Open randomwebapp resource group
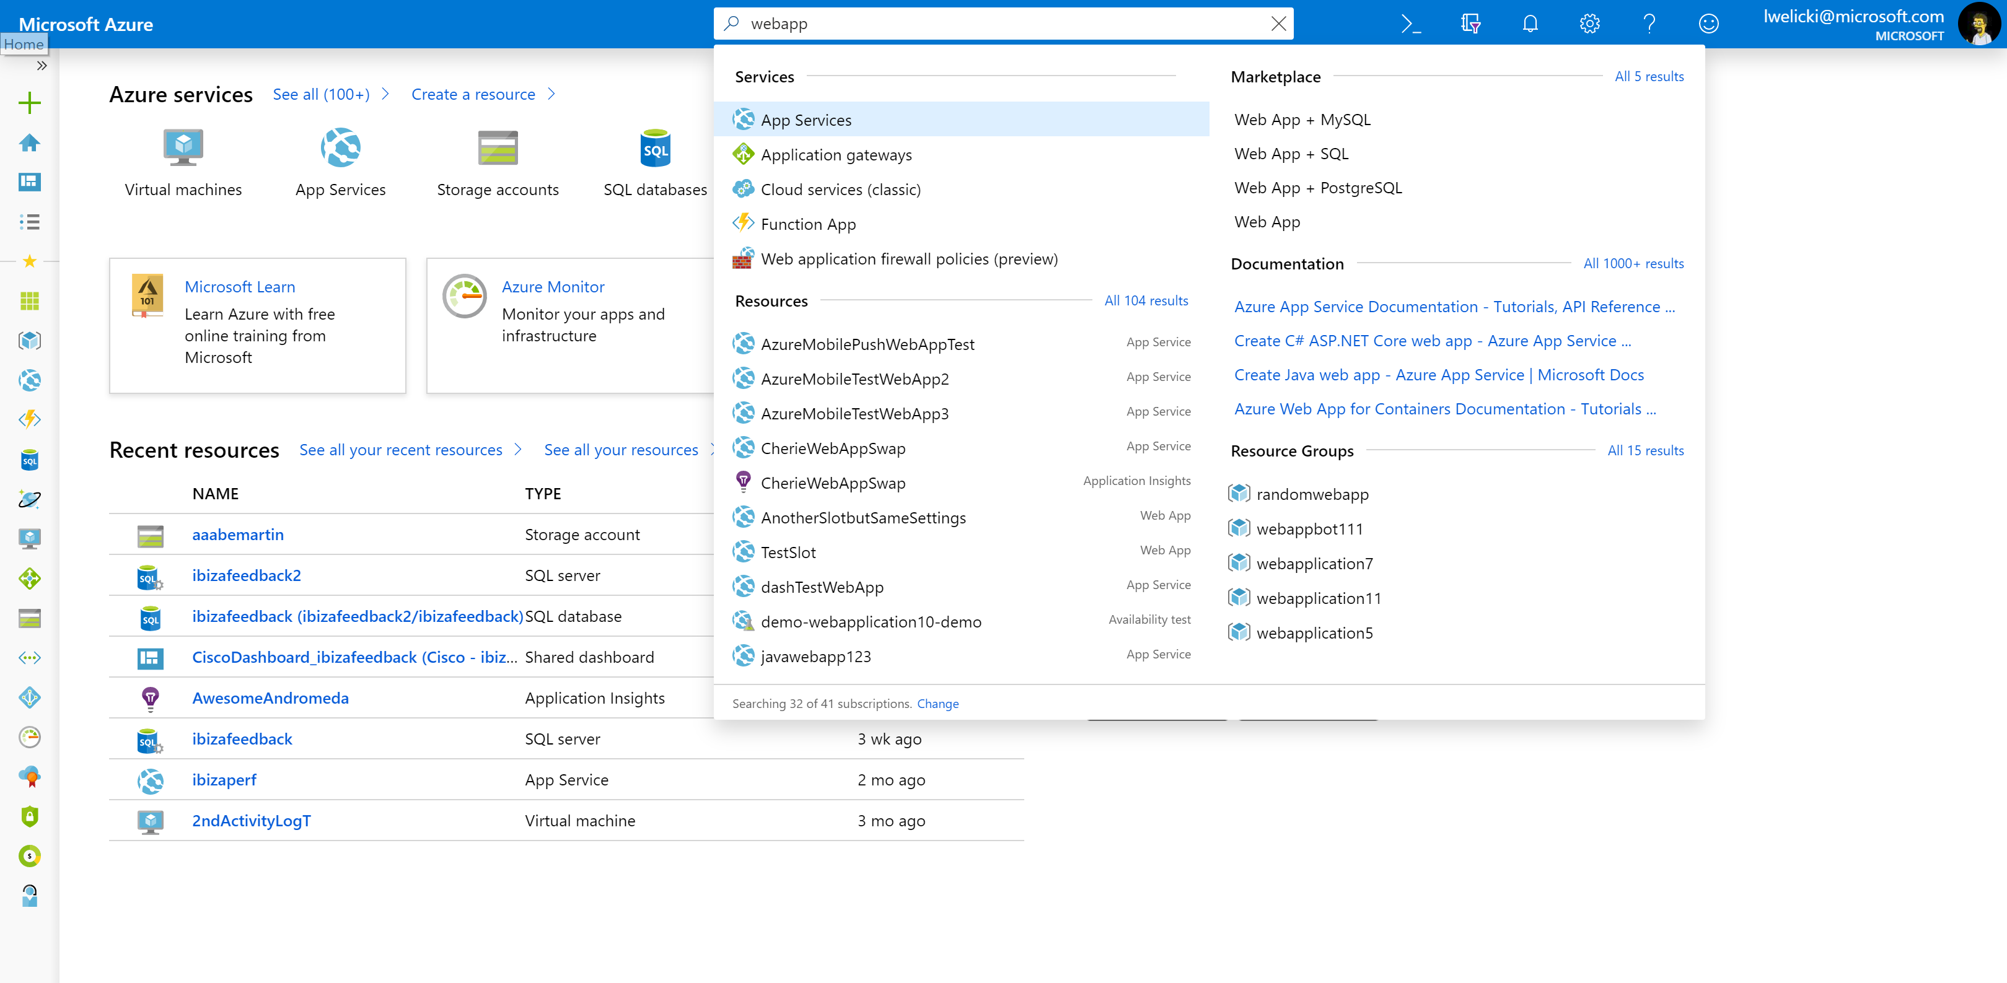 (1312, 494)
